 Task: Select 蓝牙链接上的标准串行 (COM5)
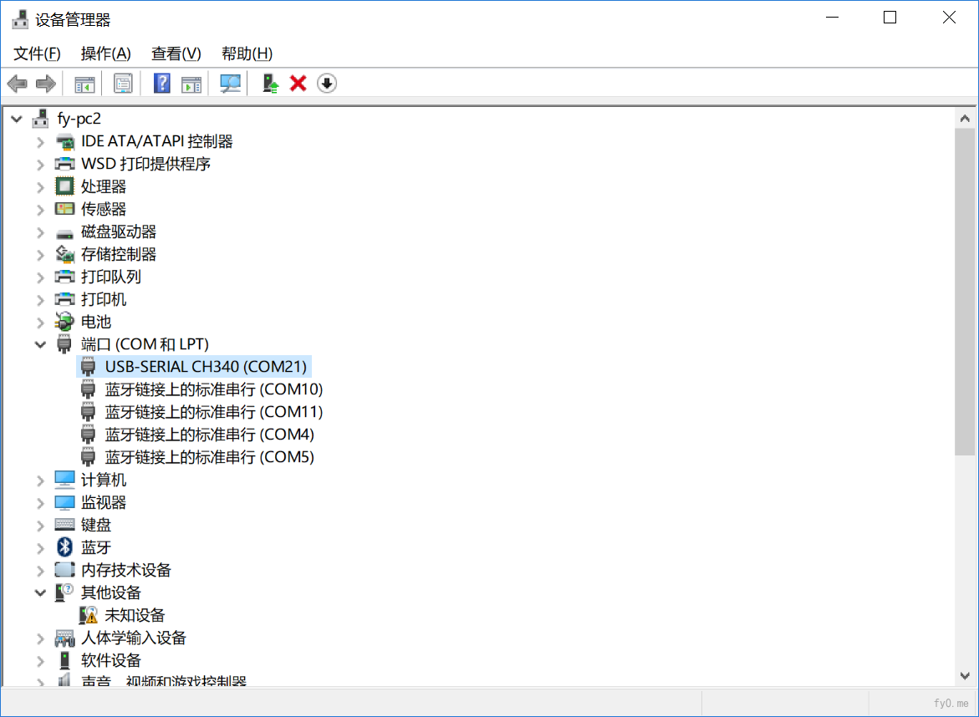click(x=209, y=457)
